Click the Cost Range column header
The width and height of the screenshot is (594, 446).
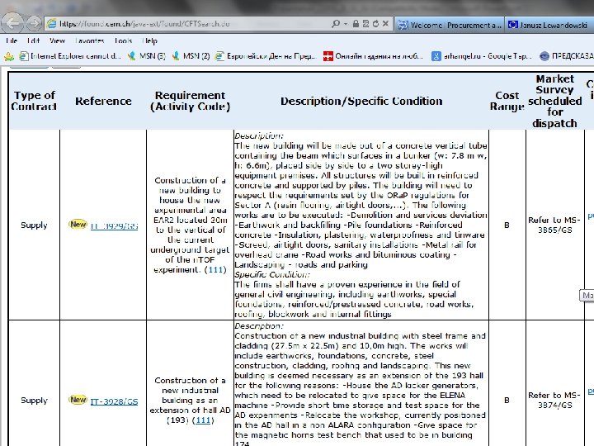pyautogui.click(x=507, y=101)
